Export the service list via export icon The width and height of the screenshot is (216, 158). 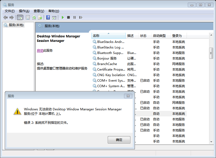pyautogui.click(x=40, y=17)
